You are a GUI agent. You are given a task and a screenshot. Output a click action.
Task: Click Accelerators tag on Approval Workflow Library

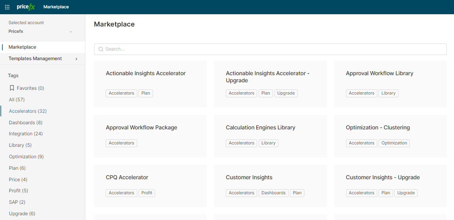pyautogui.click(x=361, y=93)
